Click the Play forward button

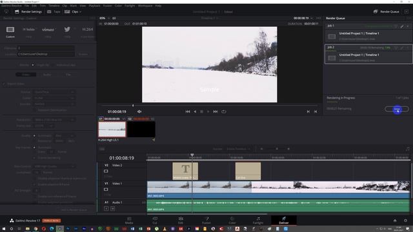tap(208, 111)
